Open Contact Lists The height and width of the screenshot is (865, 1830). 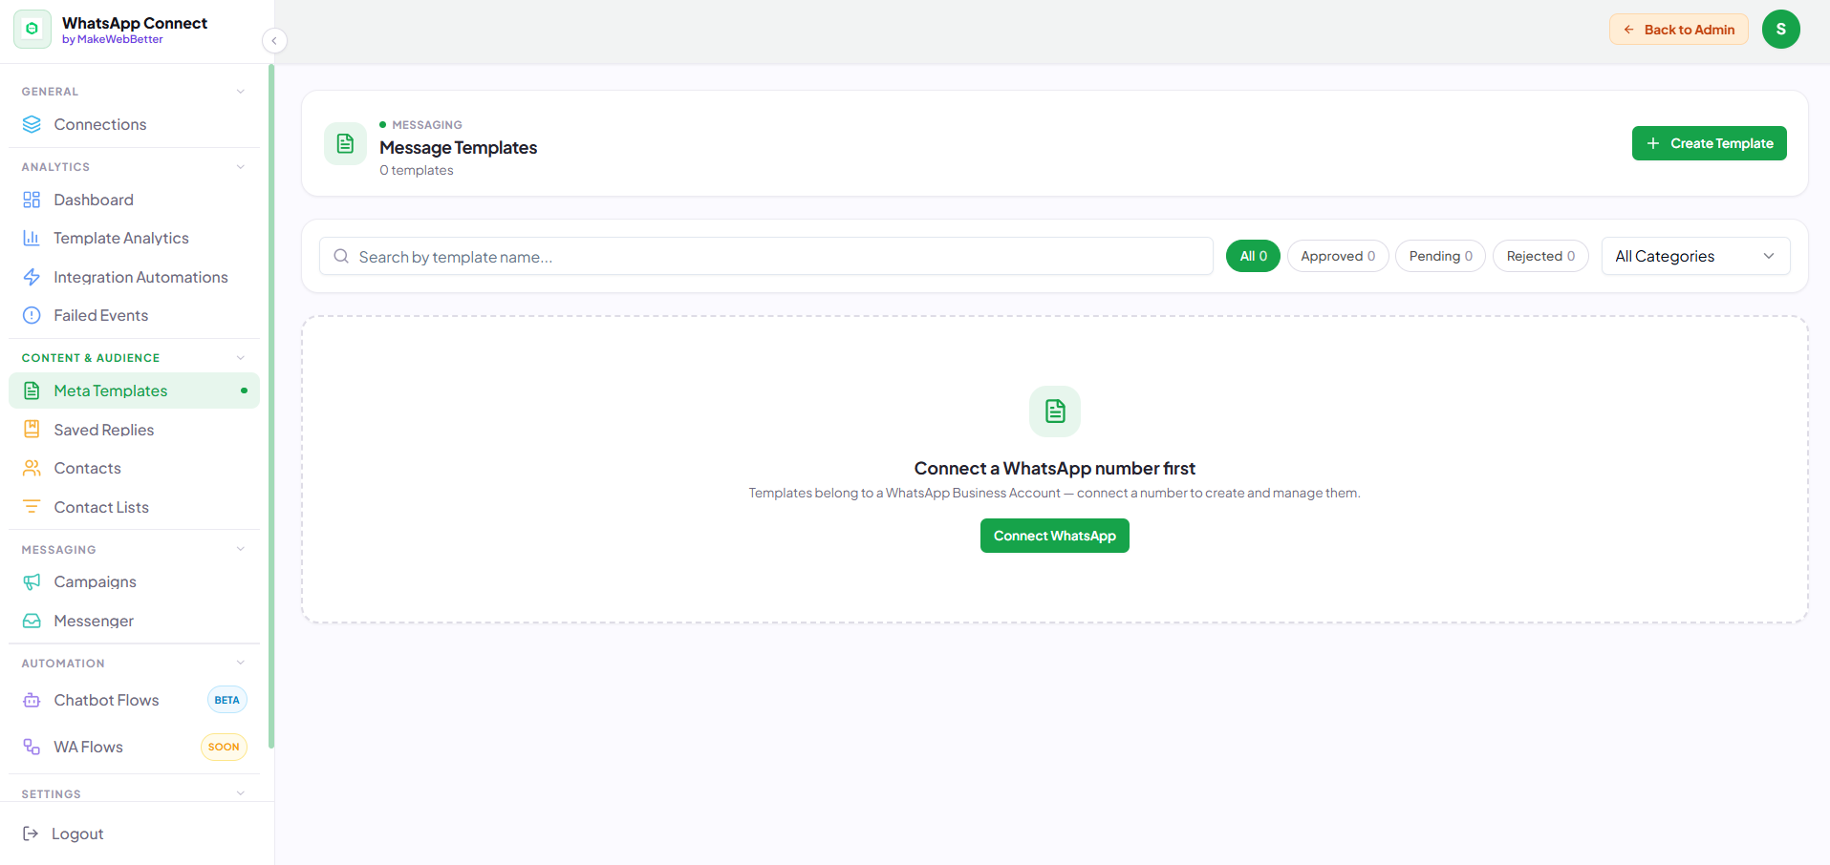coord(134,507)
